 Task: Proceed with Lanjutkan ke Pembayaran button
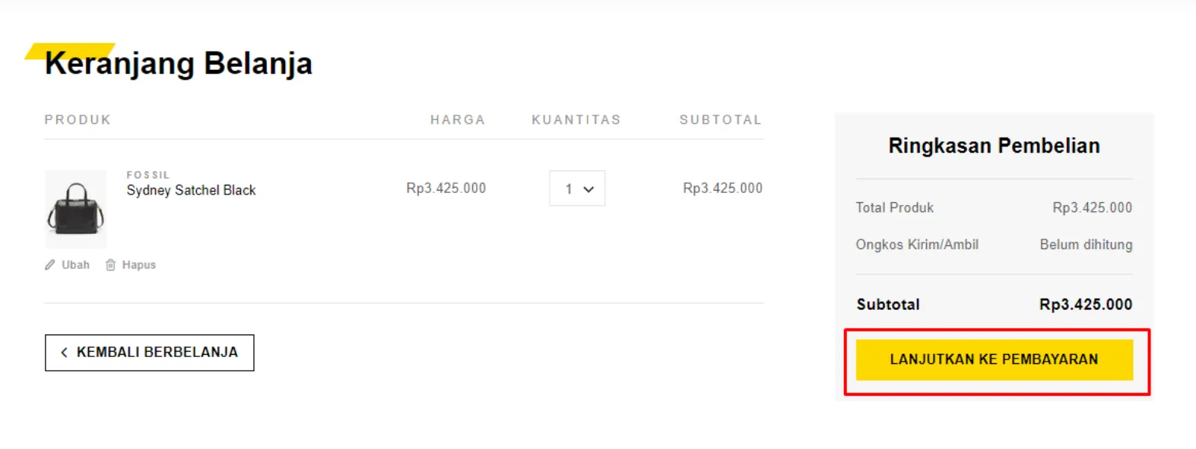(994, 359)
